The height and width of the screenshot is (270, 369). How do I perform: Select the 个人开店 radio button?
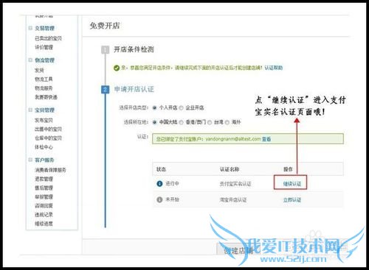pos(154,107)
